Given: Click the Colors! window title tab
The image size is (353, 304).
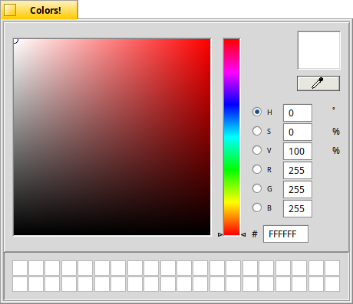Looking at the screenshot, I should tap(40, 10).
